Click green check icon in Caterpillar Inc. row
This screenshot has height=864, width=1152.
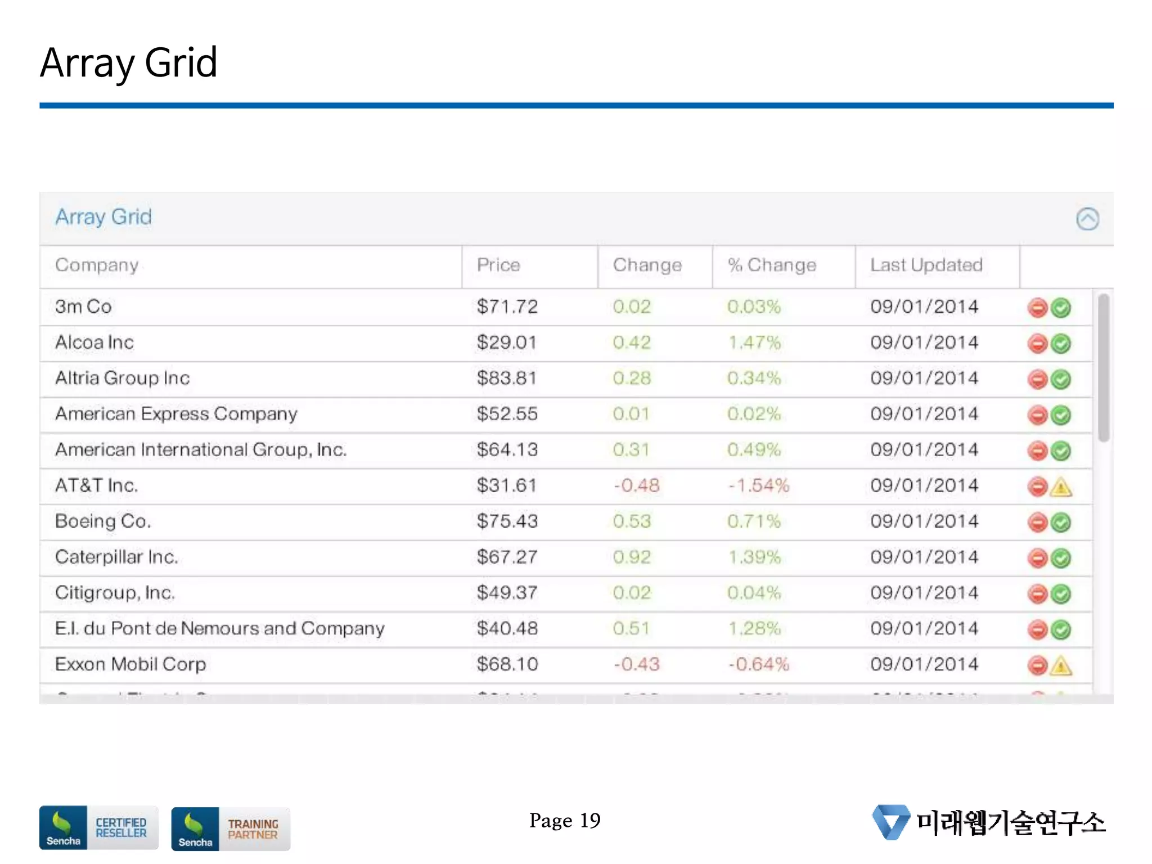(1061, 559)
